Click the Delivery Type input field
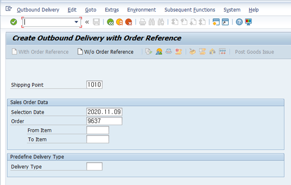 point(94,167)
